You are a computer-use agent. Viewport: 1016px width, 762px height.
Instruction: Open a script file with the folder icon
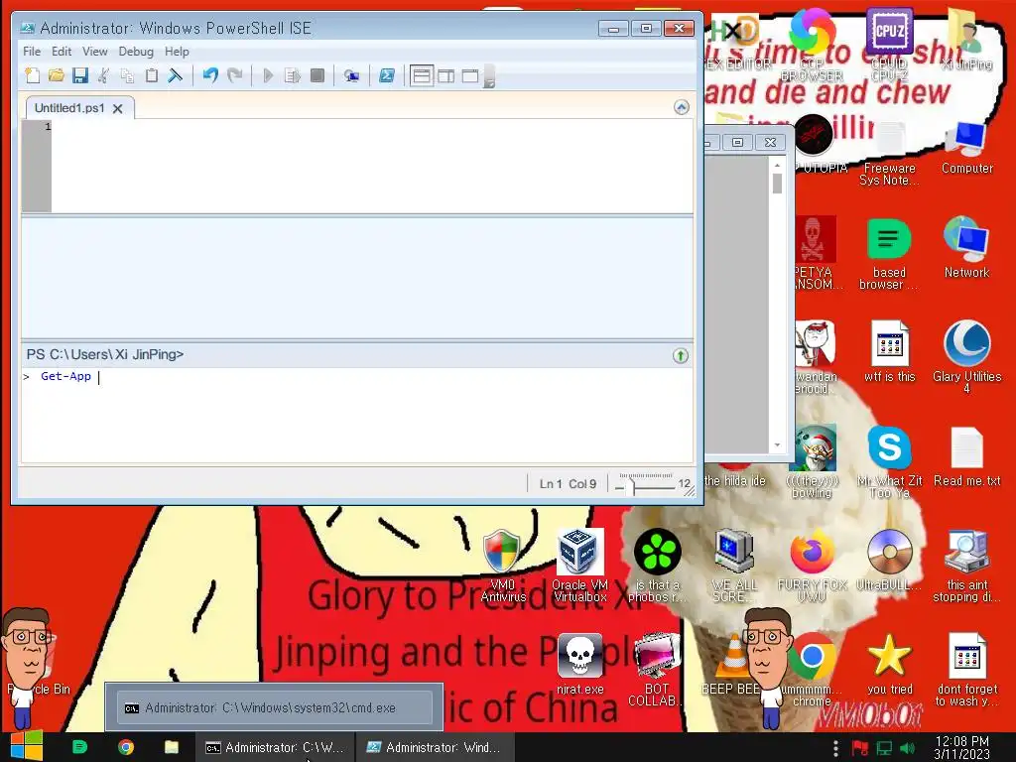point(57,75)
